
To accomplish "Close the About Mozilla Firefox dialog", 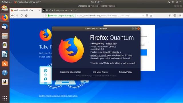I will tap(138, 29).
